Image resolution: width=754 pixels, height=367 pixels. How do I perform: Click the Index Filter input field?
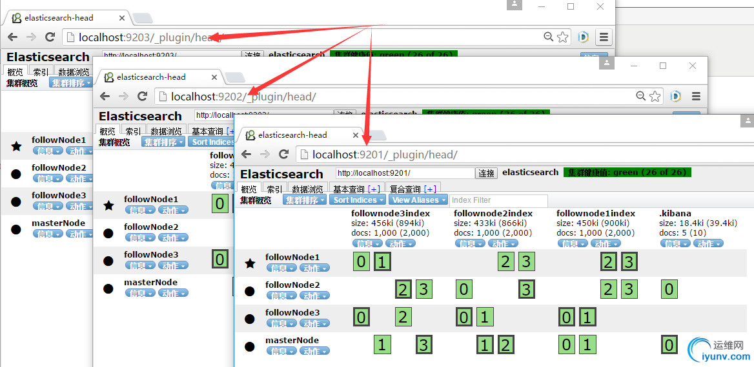point(498,200)
